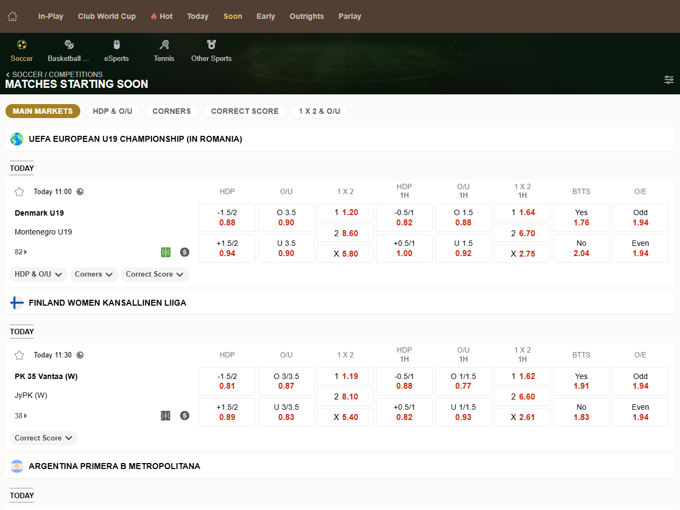Click dollar icon for PK 35 Vantaa match

185,416
